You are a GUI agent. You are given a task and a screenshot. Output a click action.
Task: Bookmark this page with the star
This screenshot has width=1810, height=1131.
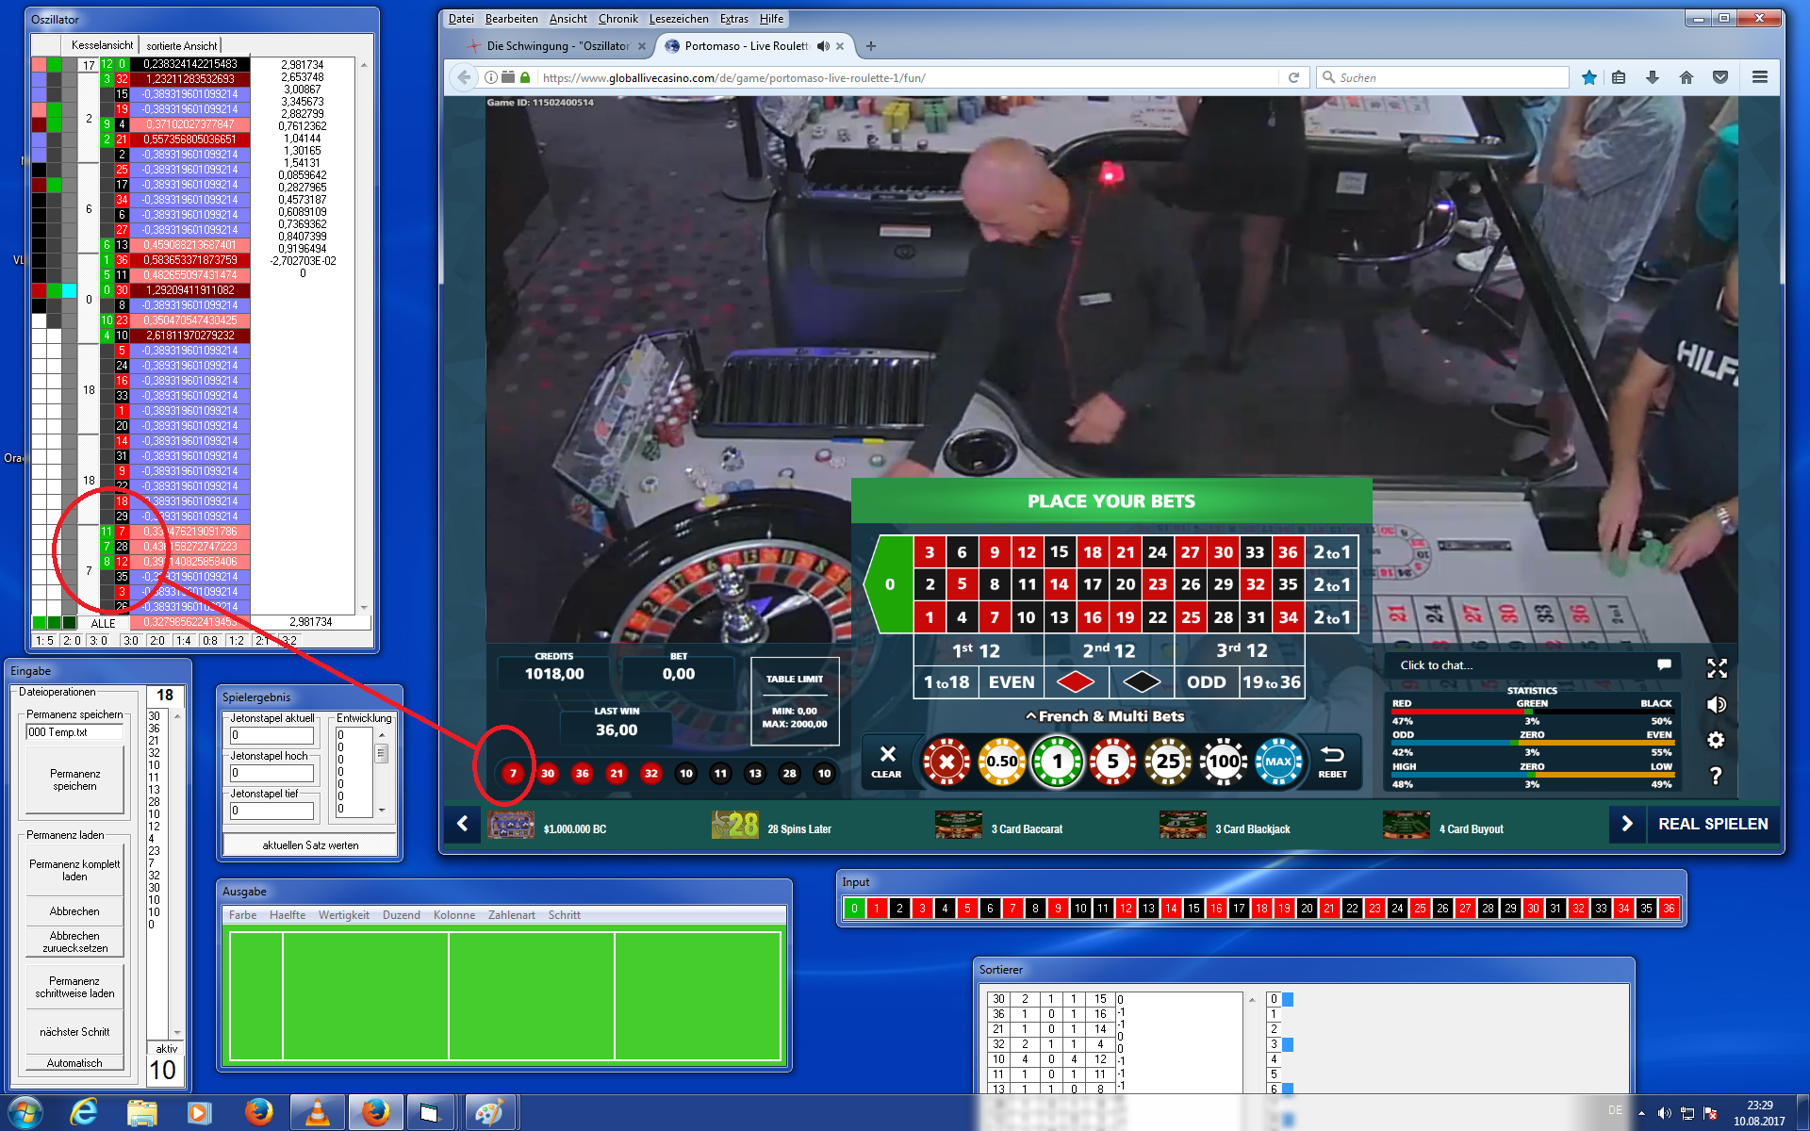1589,77
